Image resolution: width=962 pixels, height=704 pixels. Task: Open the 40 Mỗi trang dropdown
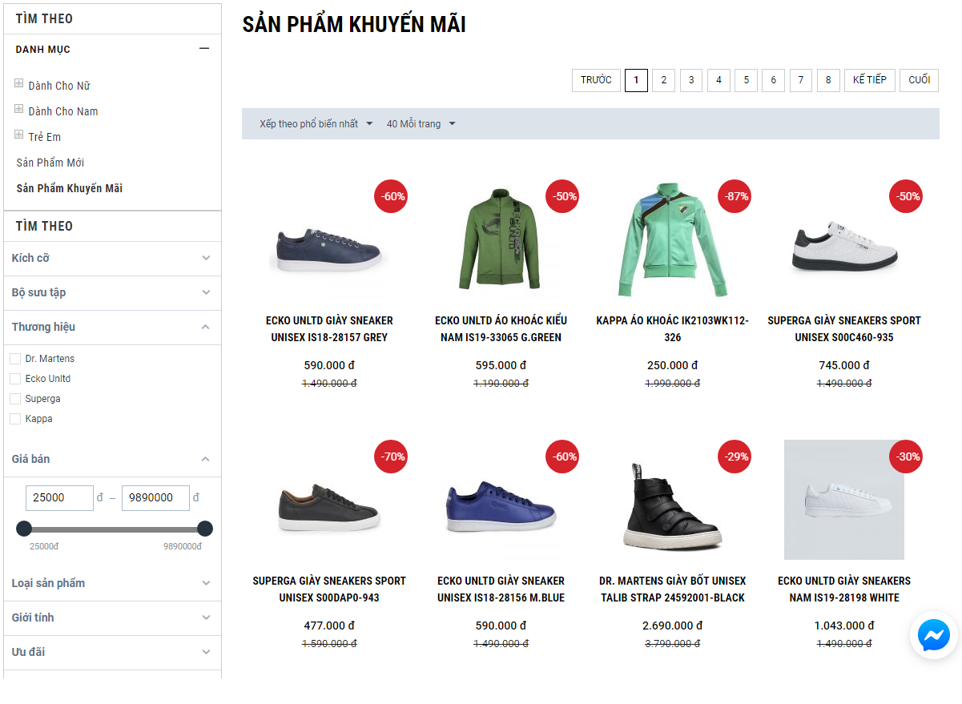(x=421, y=124)
